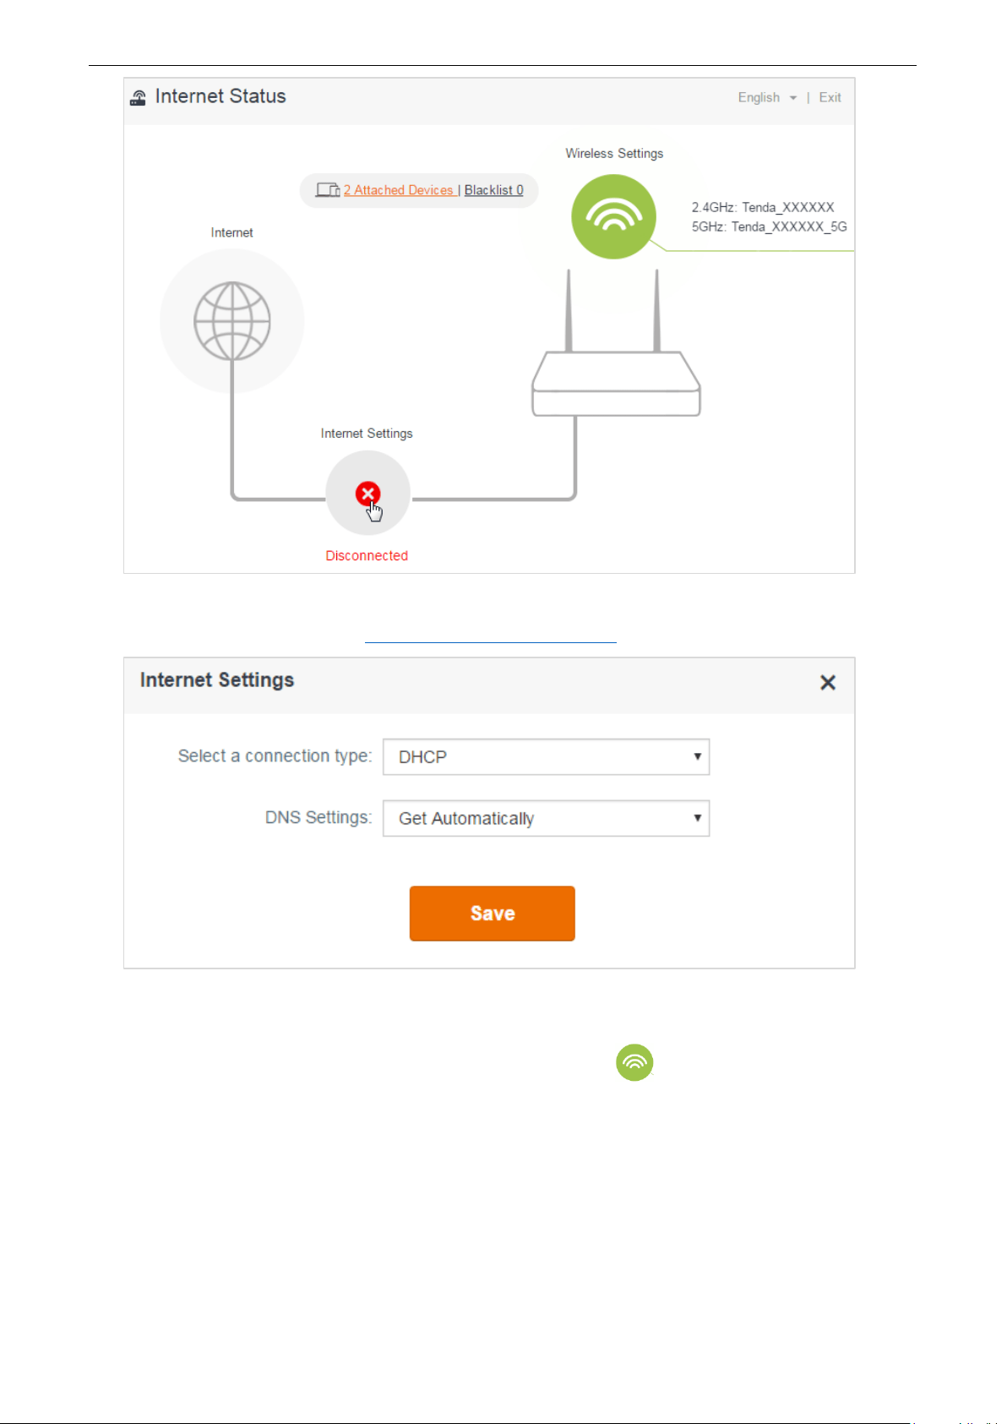
Task: Click the router icon beside Internet Status
Action: click(138, 98)
